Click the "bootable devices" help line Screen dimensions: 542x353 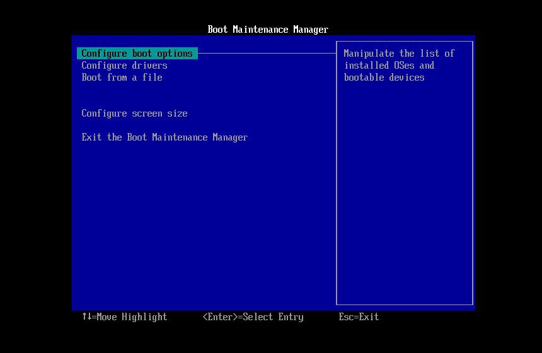click(x=384, y=78)
